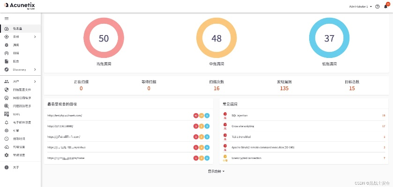Screen dimensions: 393x187
Task: Expand the Discovery submenu chevron
Action: pos(35,70)
